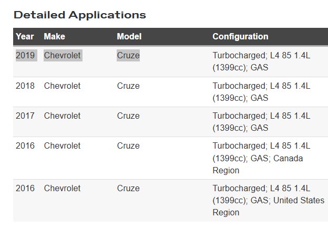Click the 2019 row configuration text

coord(261,61)
